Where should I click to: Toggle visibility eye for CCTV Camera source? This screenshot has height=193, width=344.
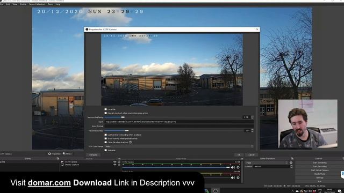coord(114,162)
